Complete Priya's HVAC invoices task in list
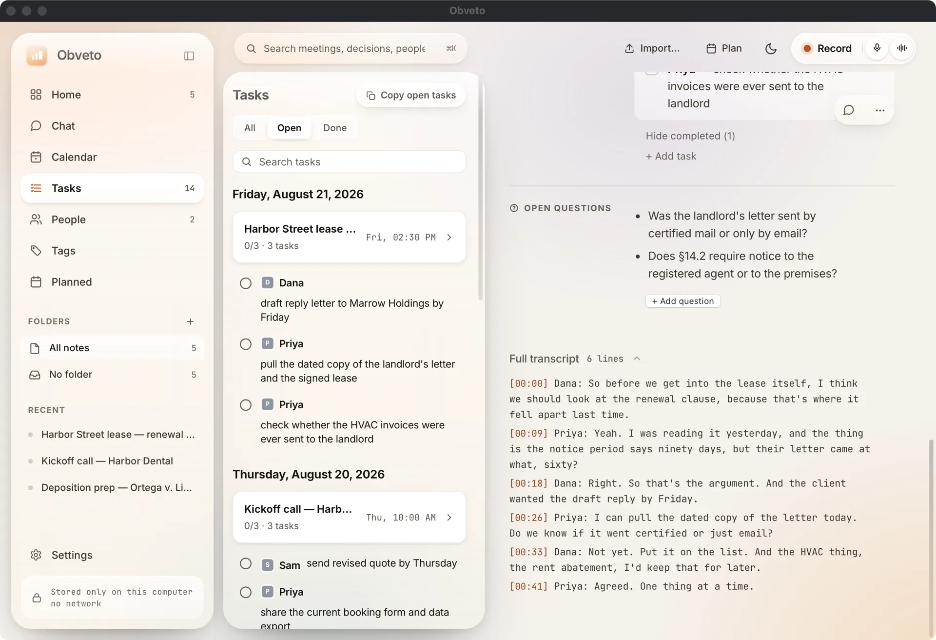The height and width of the screenshot is (640, 936). [246, 405]
